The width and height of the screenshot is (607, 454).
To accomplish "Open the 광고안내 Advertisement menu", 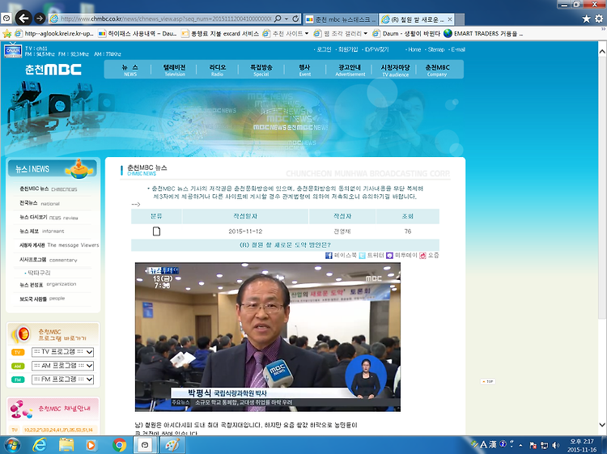I will (x=350, y=70).
